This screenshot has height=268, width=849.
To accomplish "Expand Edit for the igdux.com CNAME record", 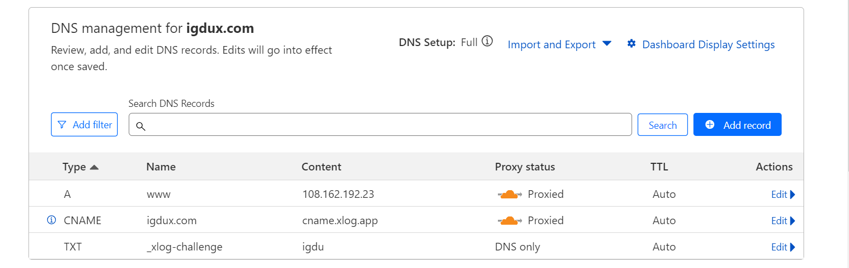I will tap(783, 221).
